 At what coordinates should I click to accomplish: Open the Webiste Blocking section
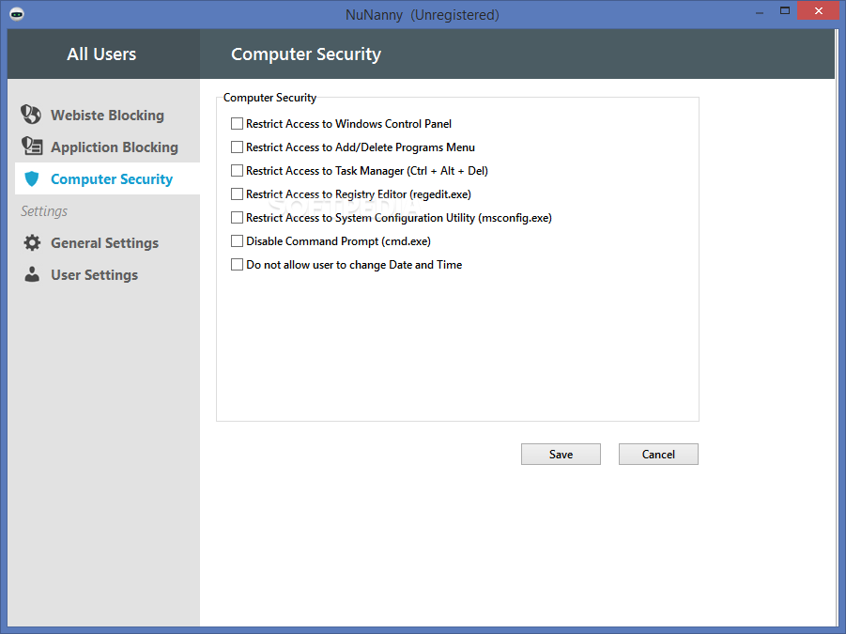tap(107, 115)
